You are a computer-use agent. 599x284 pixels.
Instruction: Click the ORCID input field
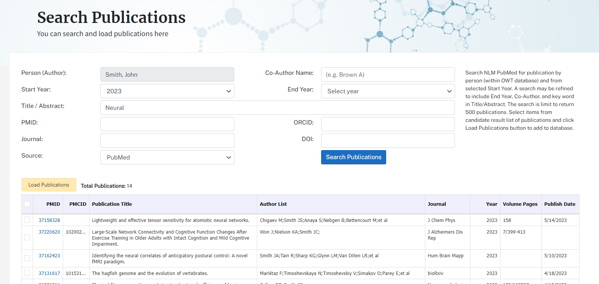[x=388, y=124]
